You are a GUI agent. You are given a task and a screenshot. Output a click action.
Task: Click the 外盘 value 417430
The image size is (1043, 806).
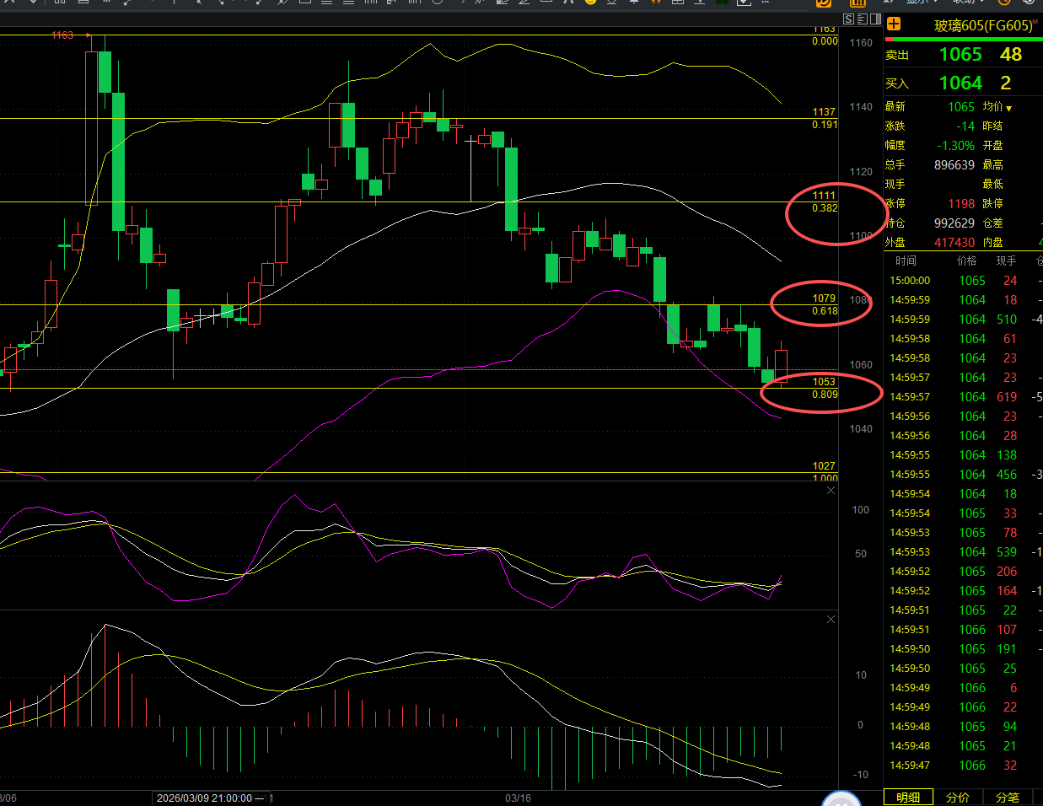954,243
